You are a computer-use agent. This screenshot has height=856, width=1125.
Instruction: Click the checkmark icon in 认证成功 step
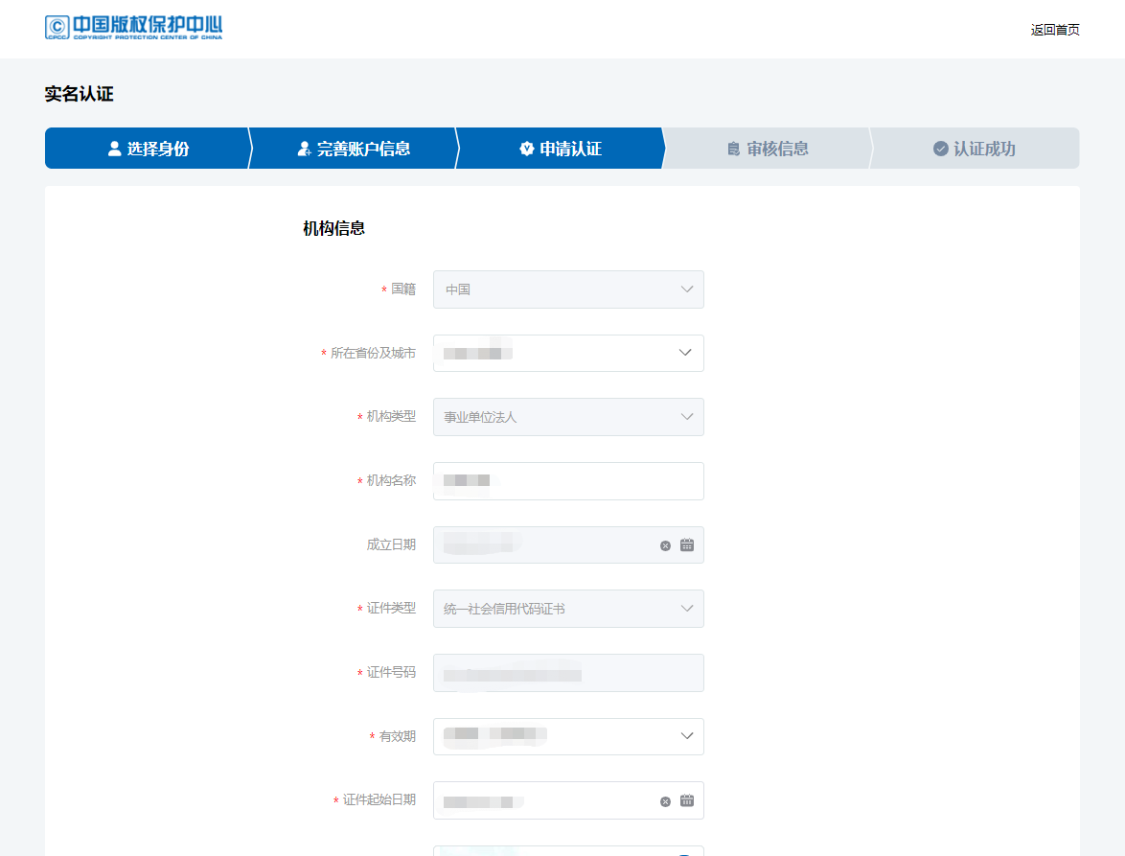click(x=941, y=149)
